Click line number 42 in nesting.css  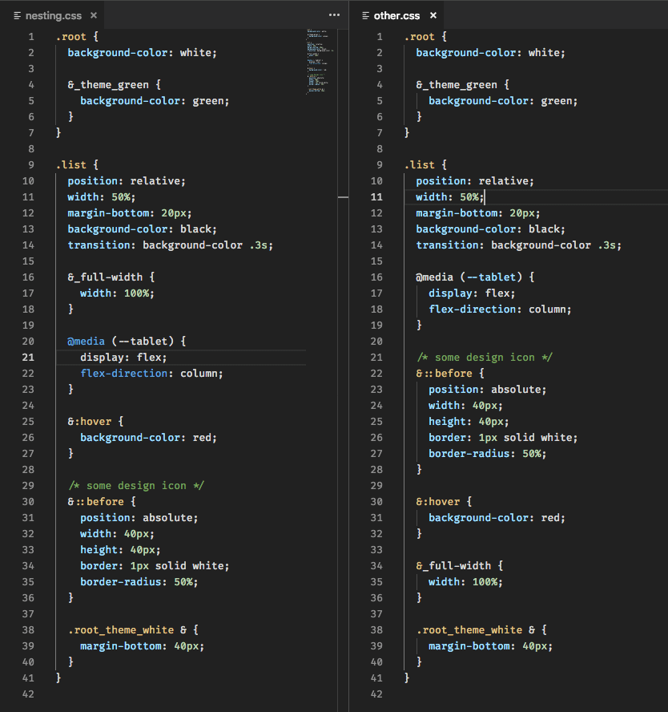tap(28, 694)
